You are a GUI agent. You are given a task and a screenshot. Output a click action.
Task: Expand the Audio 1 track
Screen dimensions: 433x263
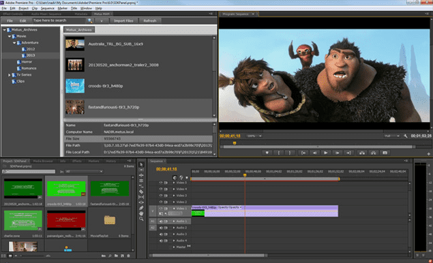tap(174, 221)
